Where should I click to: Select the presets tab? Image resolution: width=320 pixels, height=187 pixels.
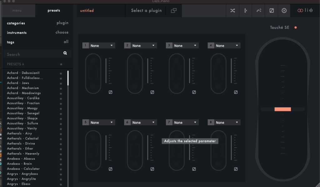click(x=54, y=11)
